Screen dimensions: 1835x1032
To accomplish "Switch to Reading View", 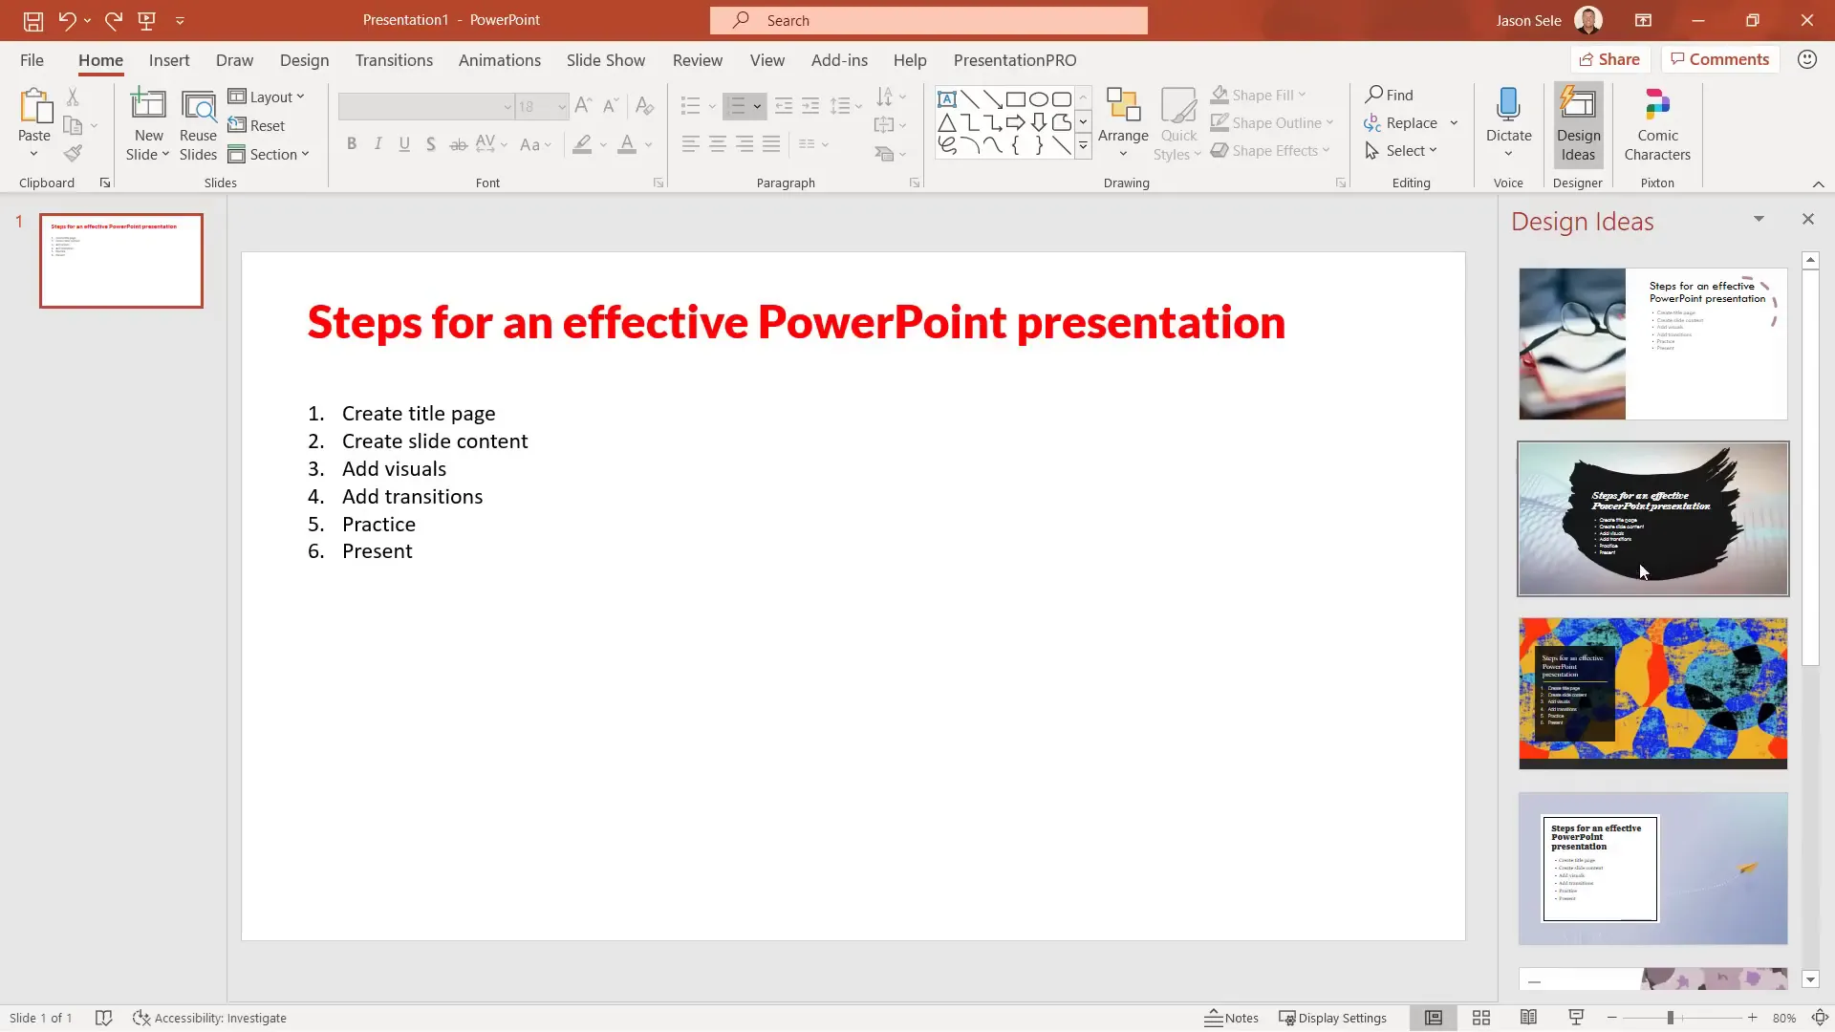I will [1528, 1018].
